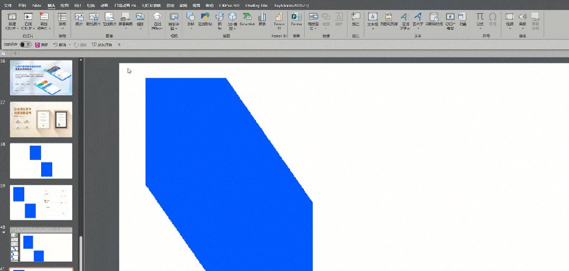The image size is (569, 271).
Task: Select slide 39 thumbnail
Action: [x=41, y=203]
